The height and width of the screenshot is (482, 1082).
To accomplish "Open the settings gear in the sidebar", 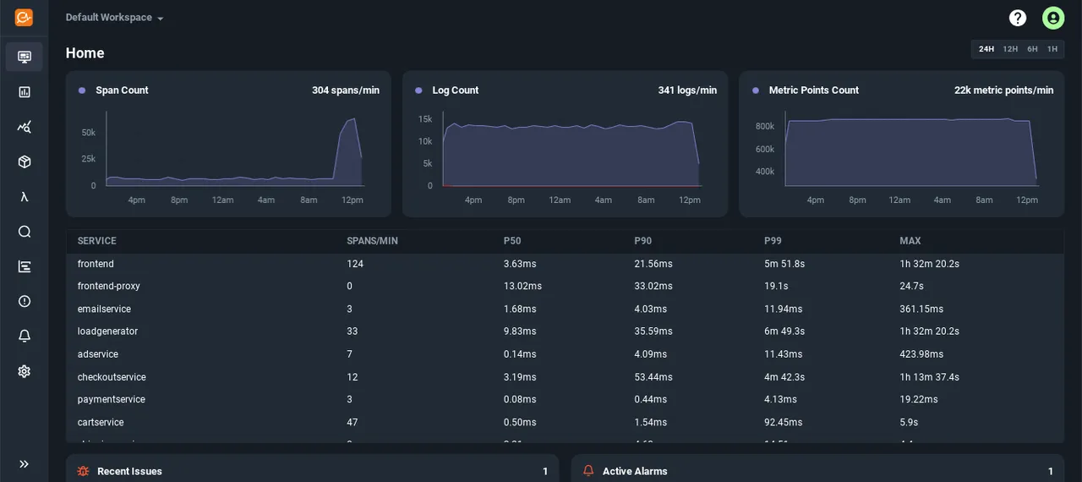I will pyautogui.click(x=25, y=371).
